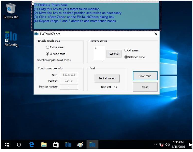This screenshot has width=193, height=152.
Task: Click the Size field showing 522 x 122
Action: point(69,75)
